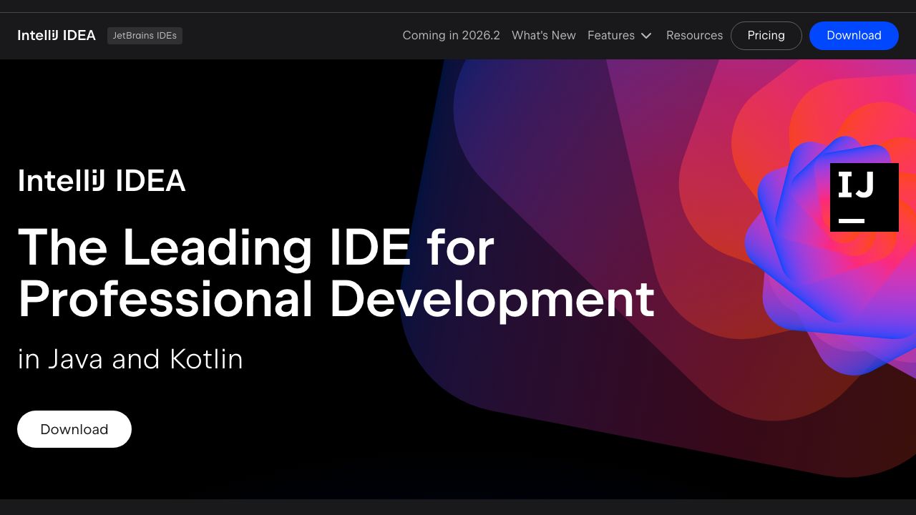Click the IntelliJ IDEA logo in navbar
This screenshot has width=916, height=515.
click(x=57, y=36)
